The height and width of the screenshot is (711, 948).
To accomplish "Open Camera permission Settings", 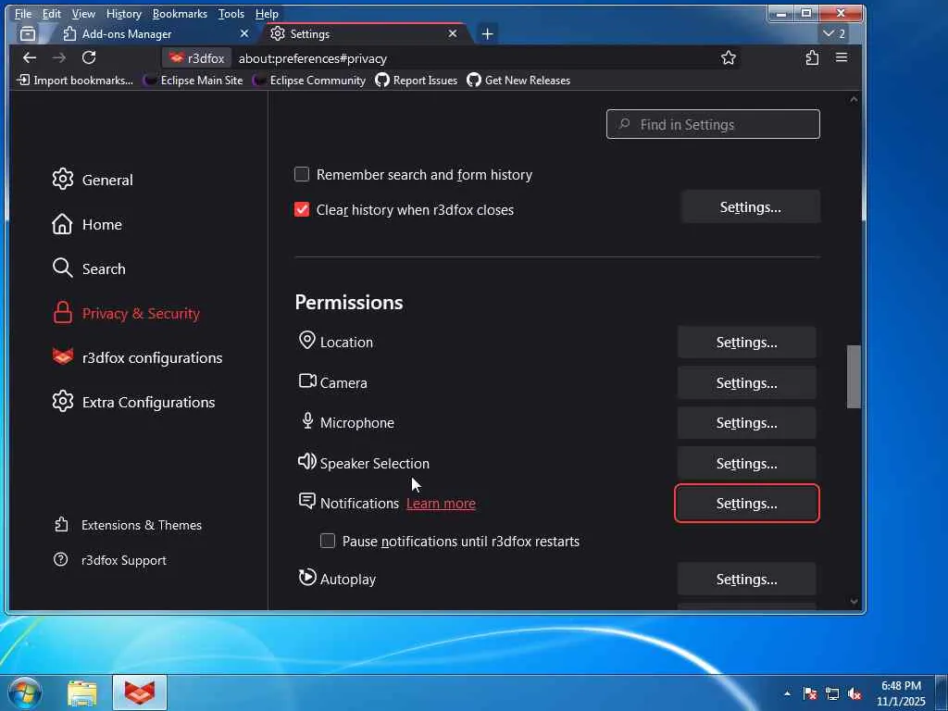I will 747,382.
